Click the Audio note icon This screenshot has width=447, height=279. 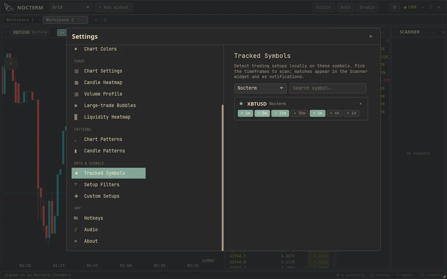point(76,229)
